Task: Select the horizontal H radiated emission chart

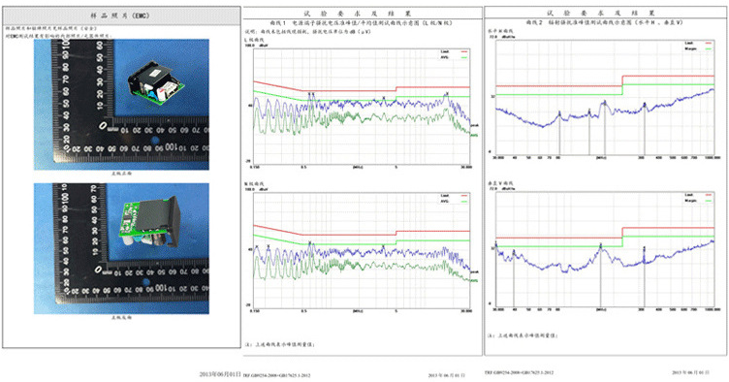Action: click(605, 97)
